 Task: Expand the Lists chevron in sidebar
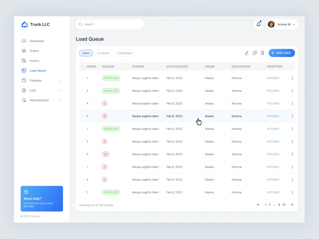pos(60,91)
